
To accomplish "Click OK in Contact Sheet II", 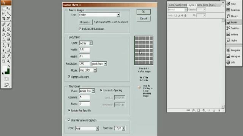I will coord(144,12).
